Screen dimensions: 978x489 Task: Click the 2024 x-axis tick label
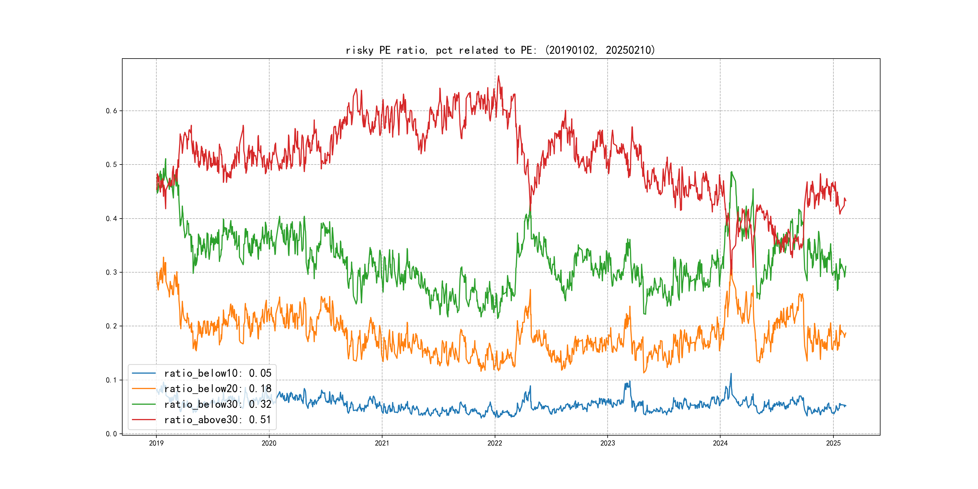[720, 443]
